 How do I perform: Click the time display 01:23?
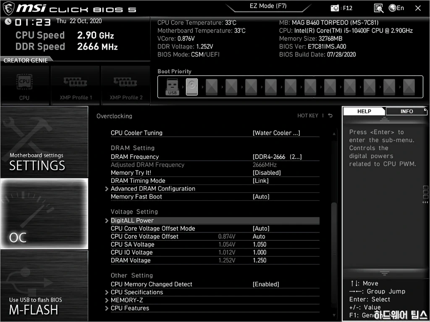pyautogui.click(x=33, y=22)
